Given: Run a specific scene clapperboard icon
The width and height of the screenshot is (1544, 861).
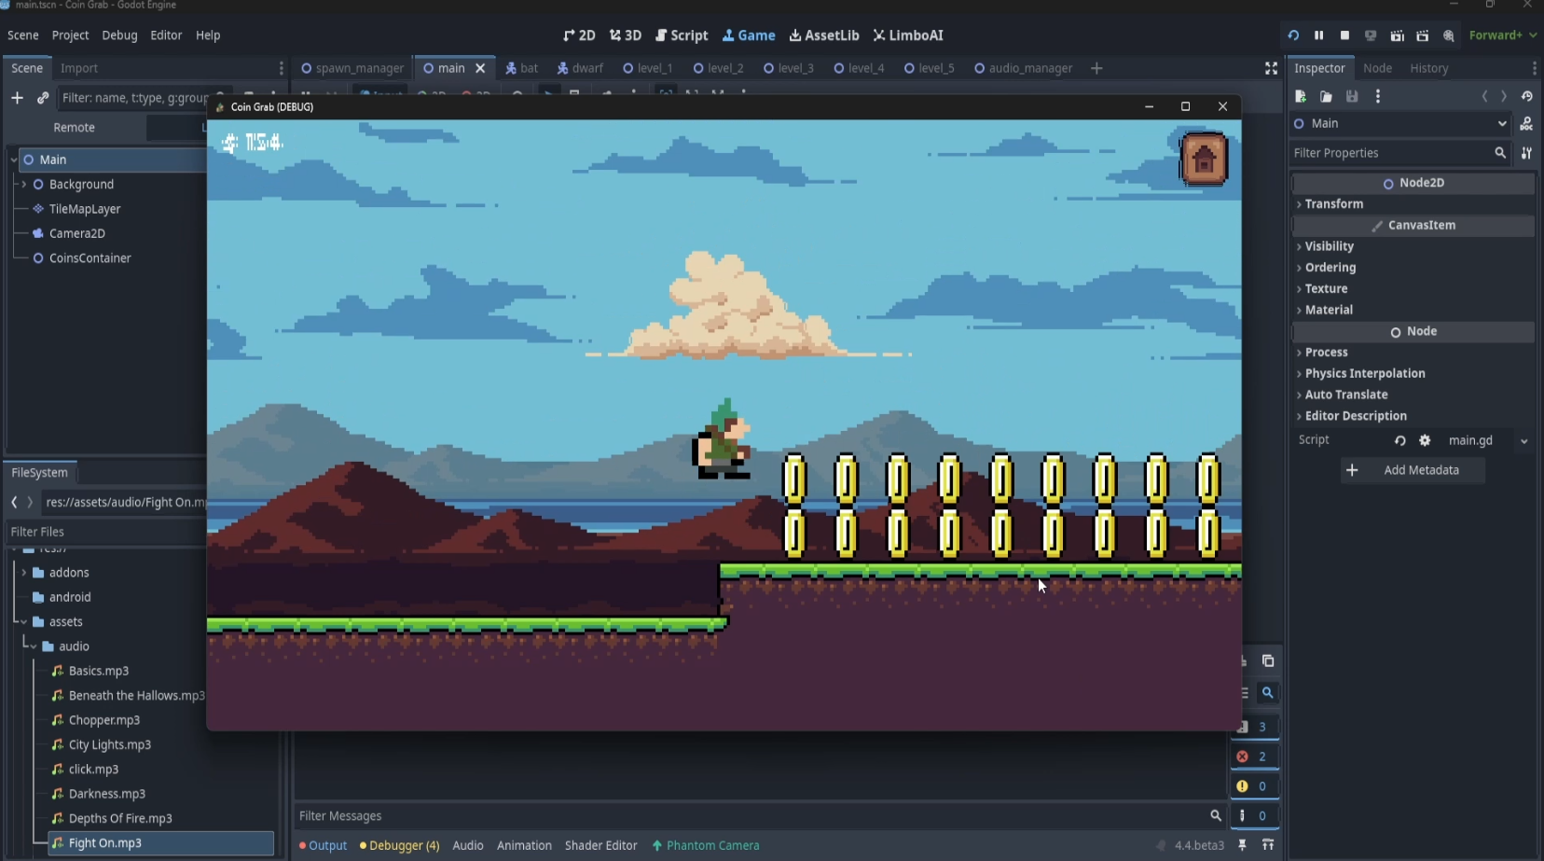Looking at the screenshot, I should pyautogui.click(x=1422, y=35).
